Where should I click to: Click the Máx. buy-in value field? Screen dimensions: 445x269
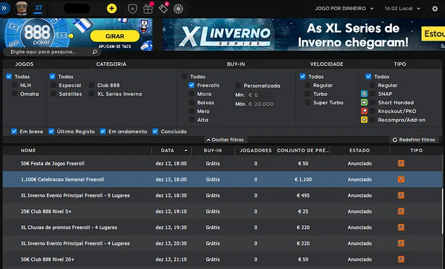[x=261, y=104]
